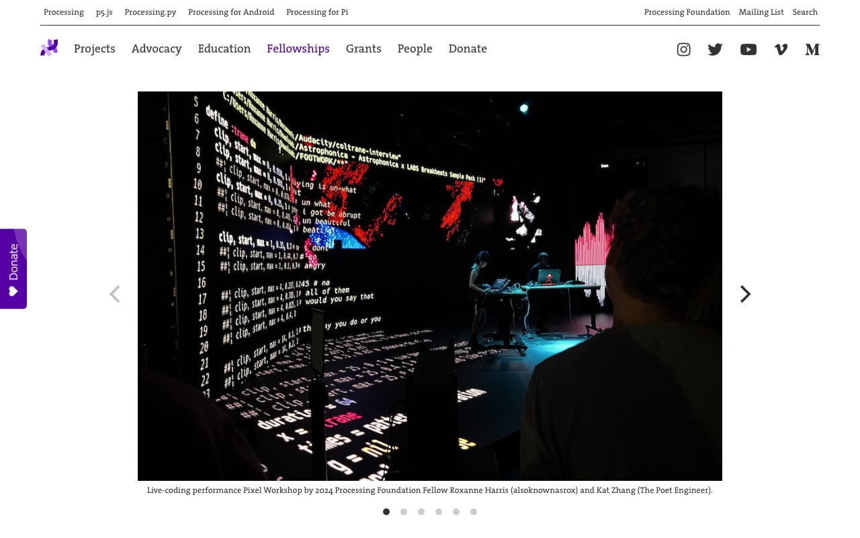Image resolution: width=860 pixels, height=538 pixels.
Task: Select the first carousel dot
Action: point(386,512)
